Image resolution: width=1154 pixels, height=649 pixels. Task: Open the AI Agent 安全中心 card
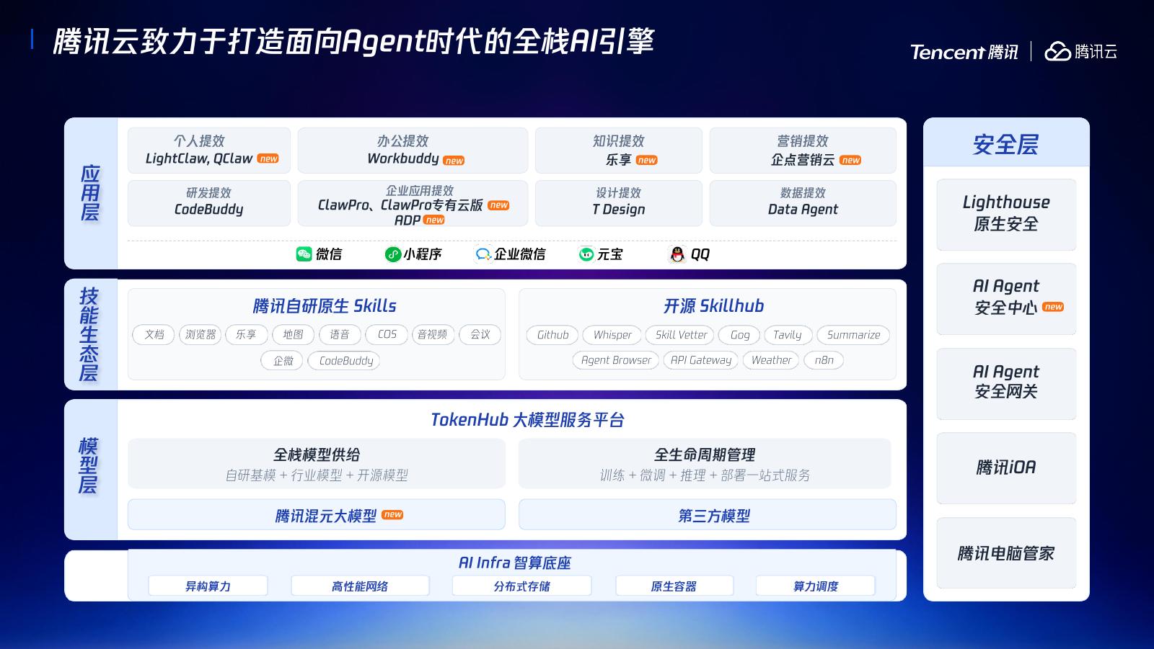(1006, 299)
